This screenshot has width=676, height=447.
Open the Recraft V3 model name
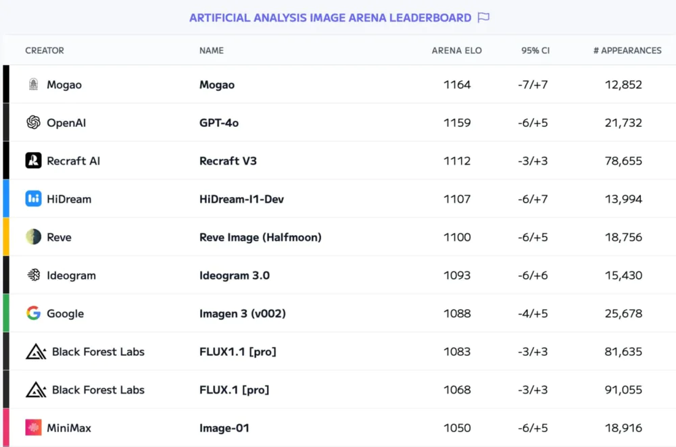pos(228,161)
